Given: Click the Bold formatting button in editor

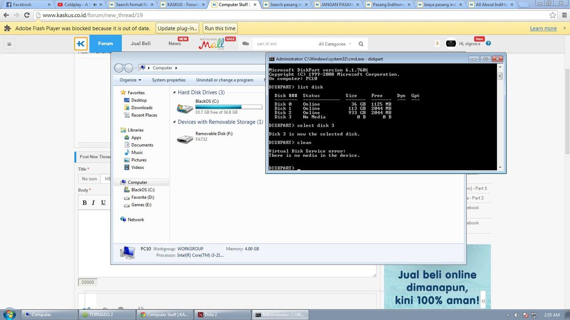Looking at the screenshot, I should (85, 203).
